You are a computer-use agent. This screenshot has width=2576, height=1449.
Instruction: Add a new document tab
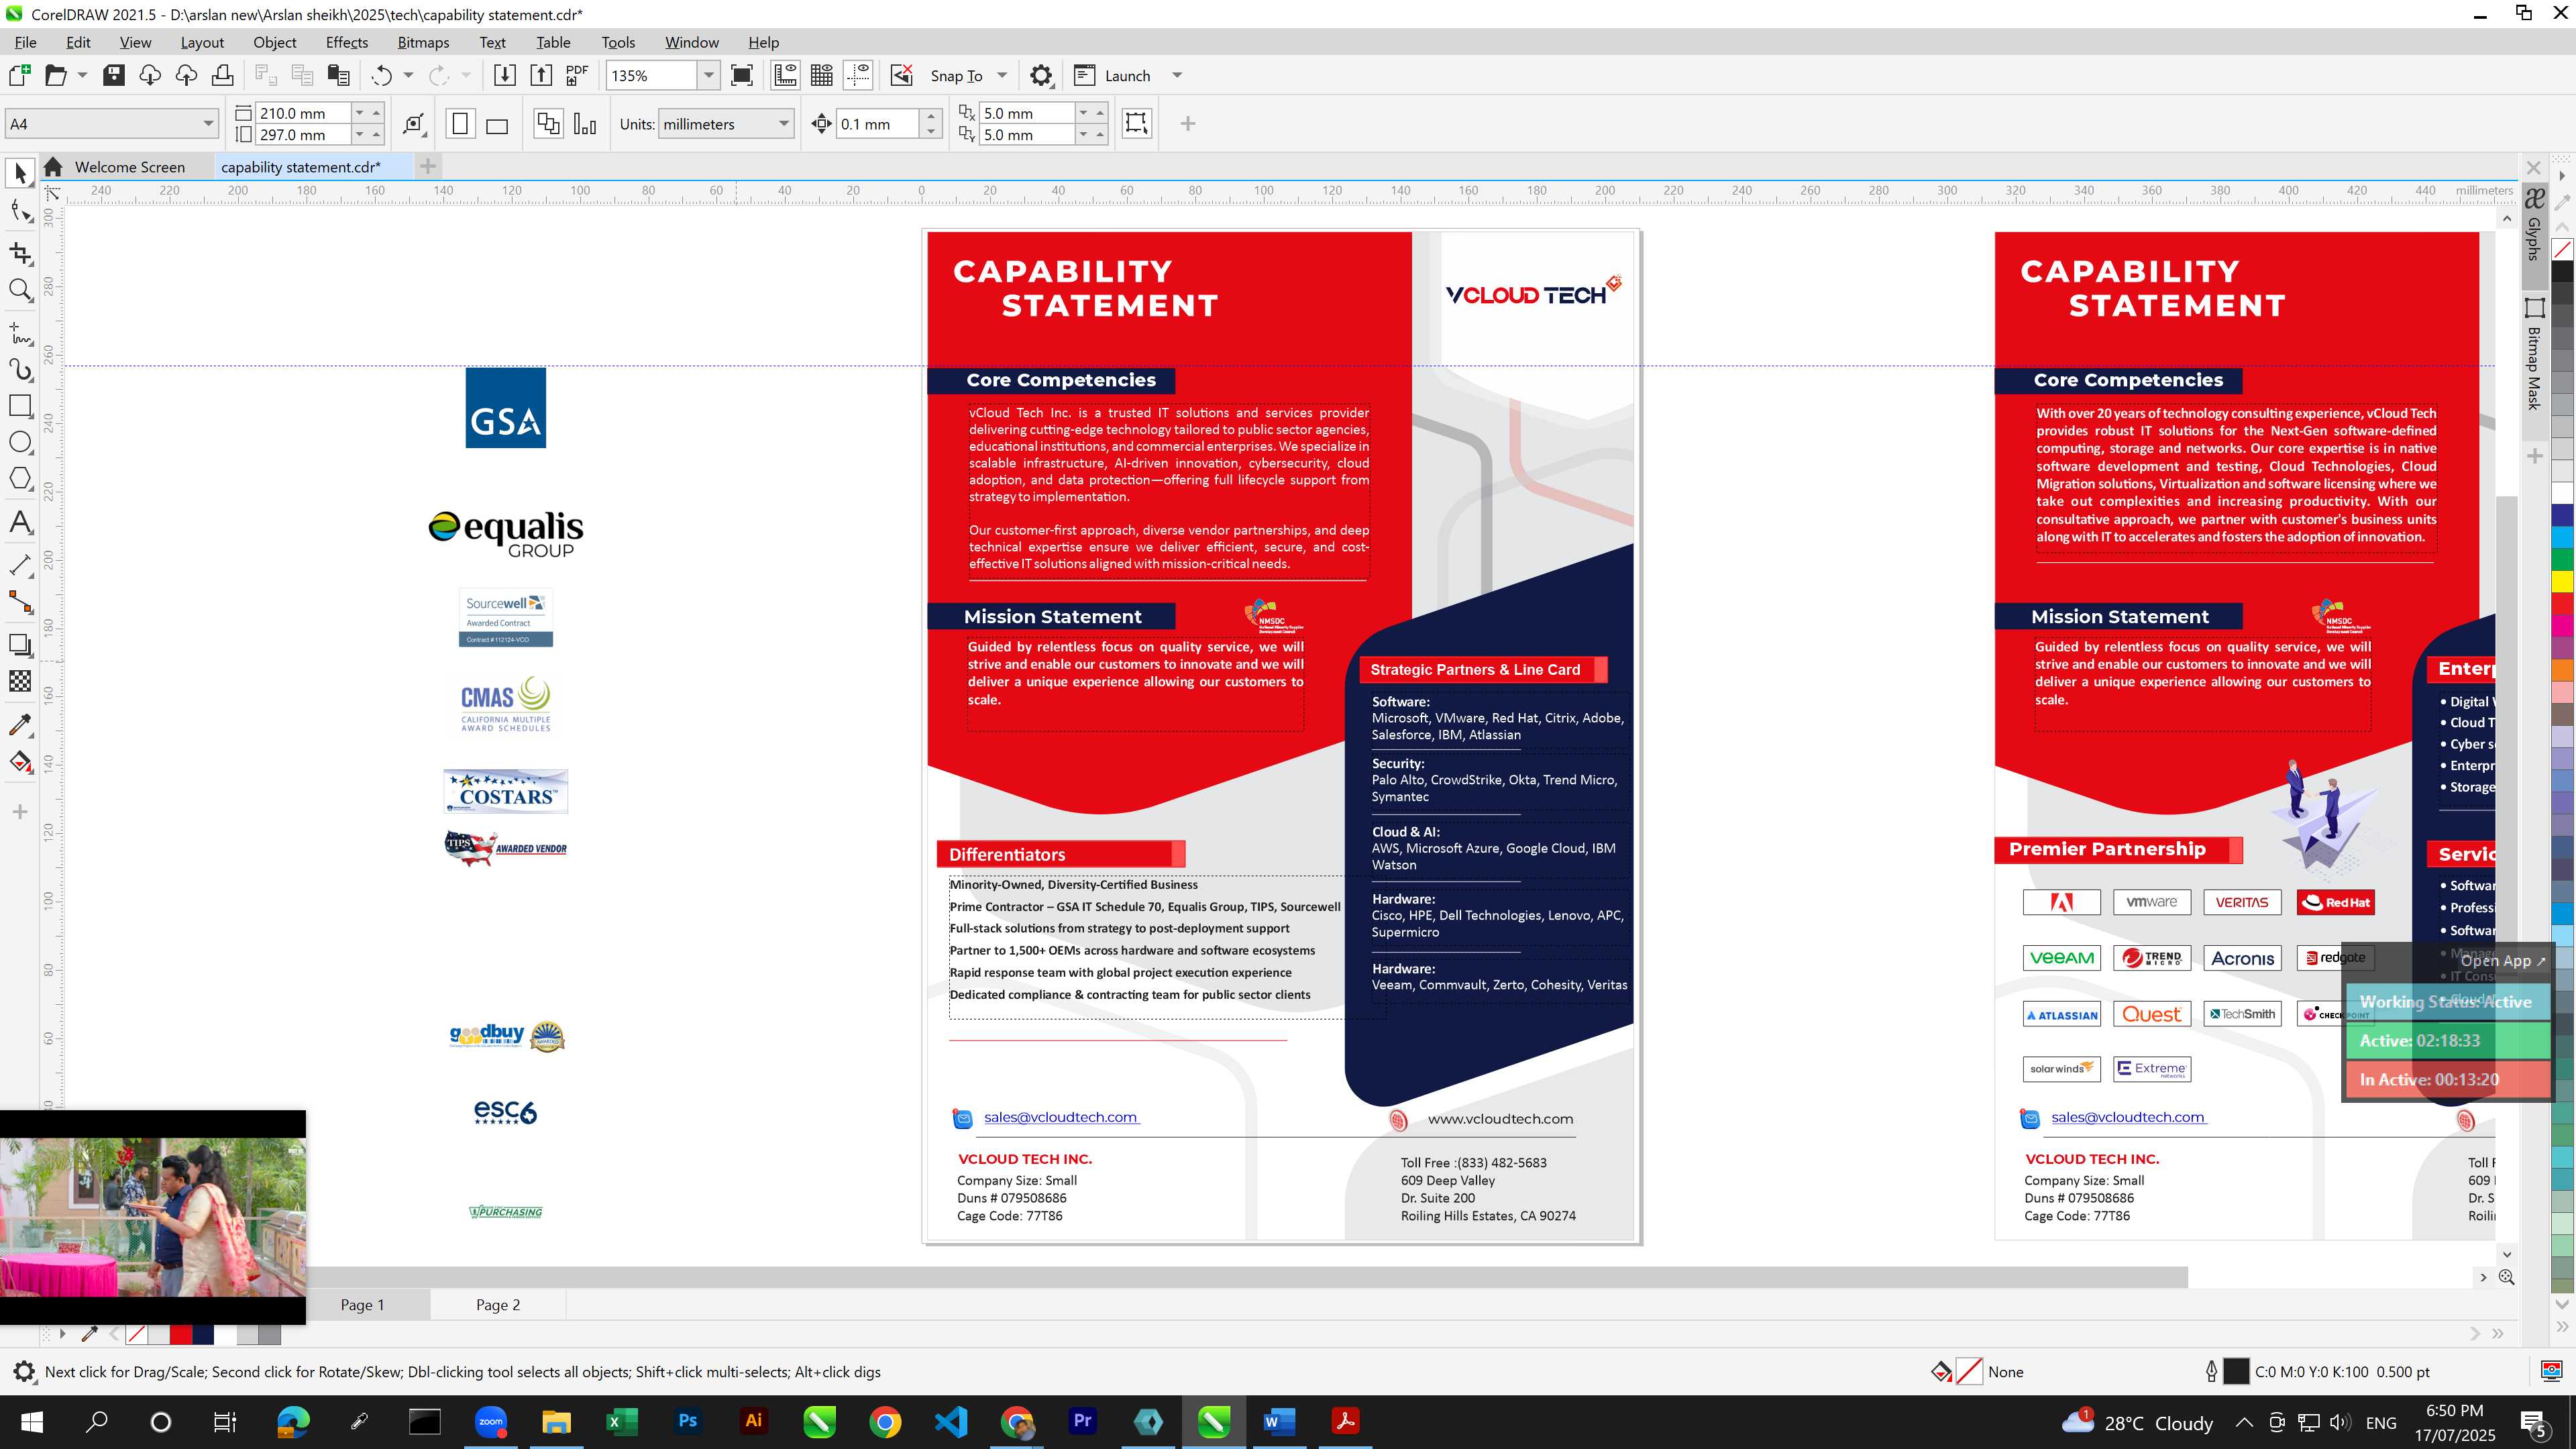pyautogui.click(x=428, y=166)
